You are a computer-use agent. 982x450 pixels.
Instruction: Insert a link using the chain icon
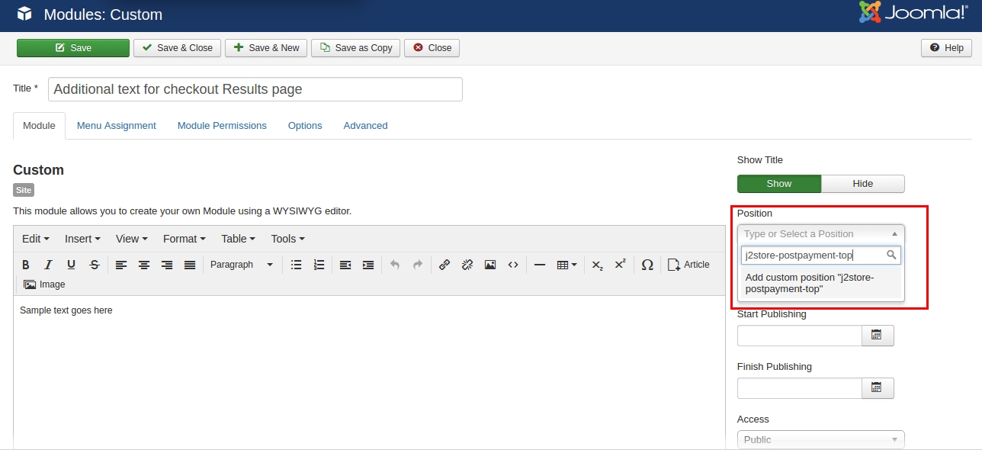click(x=444, y=265)
